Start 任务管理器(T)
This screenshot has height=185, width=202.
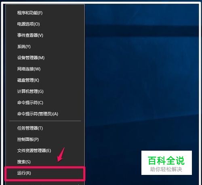tap(45, 128)
